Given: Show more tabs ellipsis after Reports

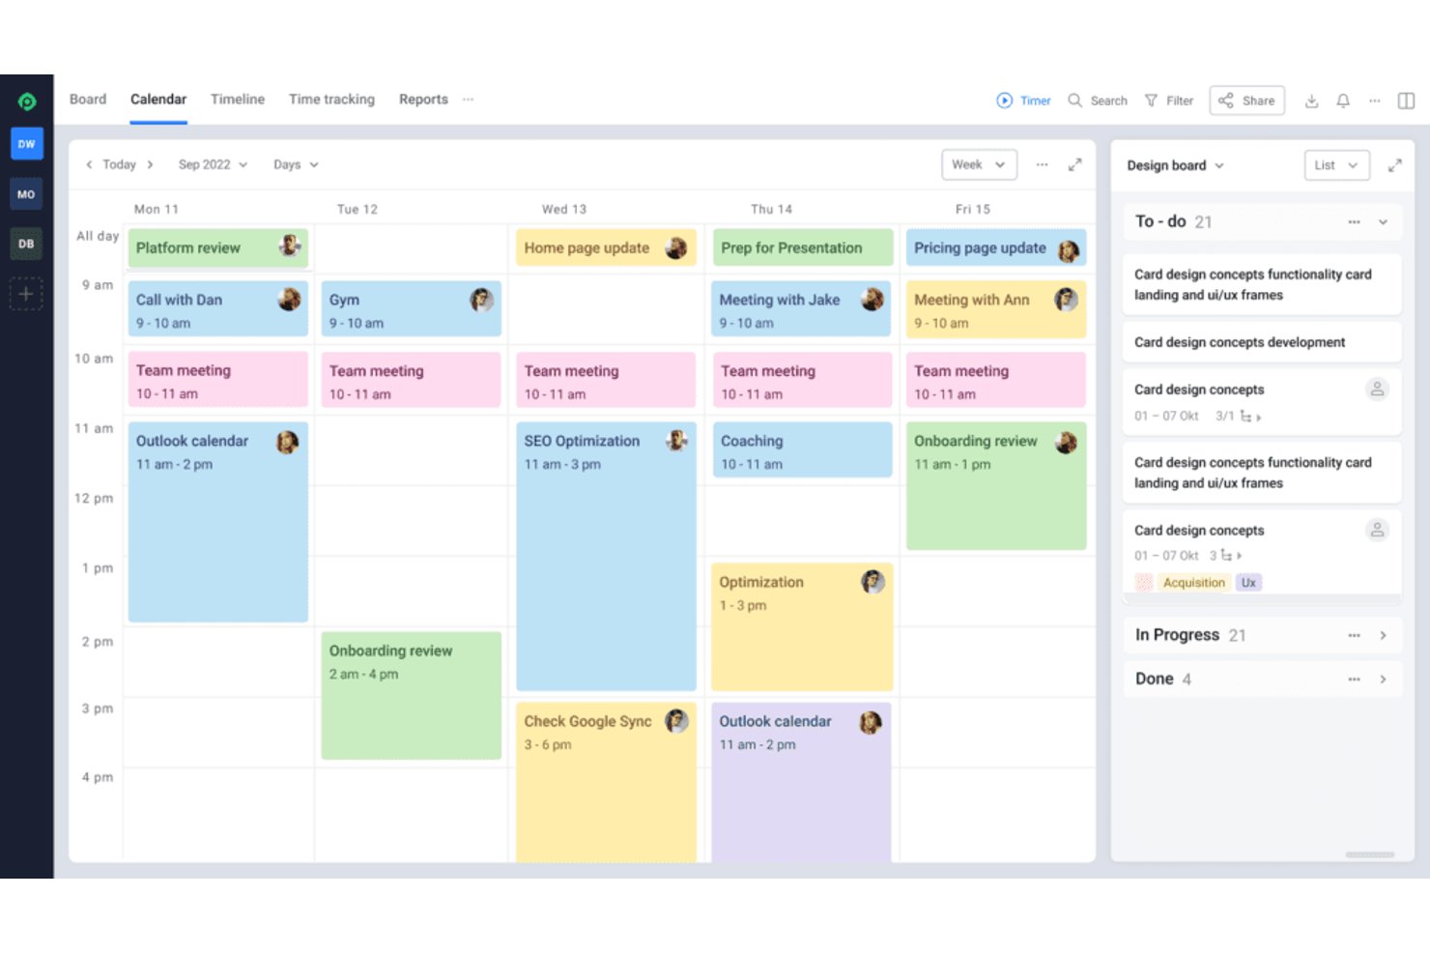Looking at the screenshot, I should tap(468, 100).
